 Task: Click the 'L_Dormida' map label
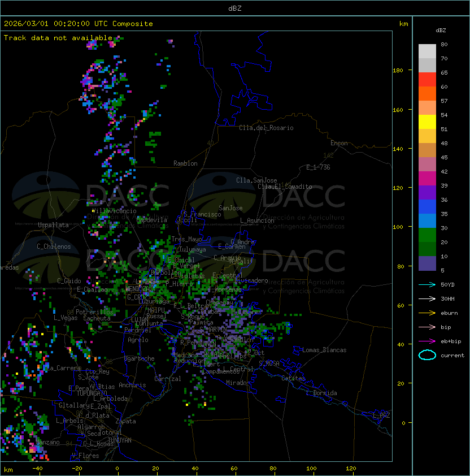pos(321,393)
